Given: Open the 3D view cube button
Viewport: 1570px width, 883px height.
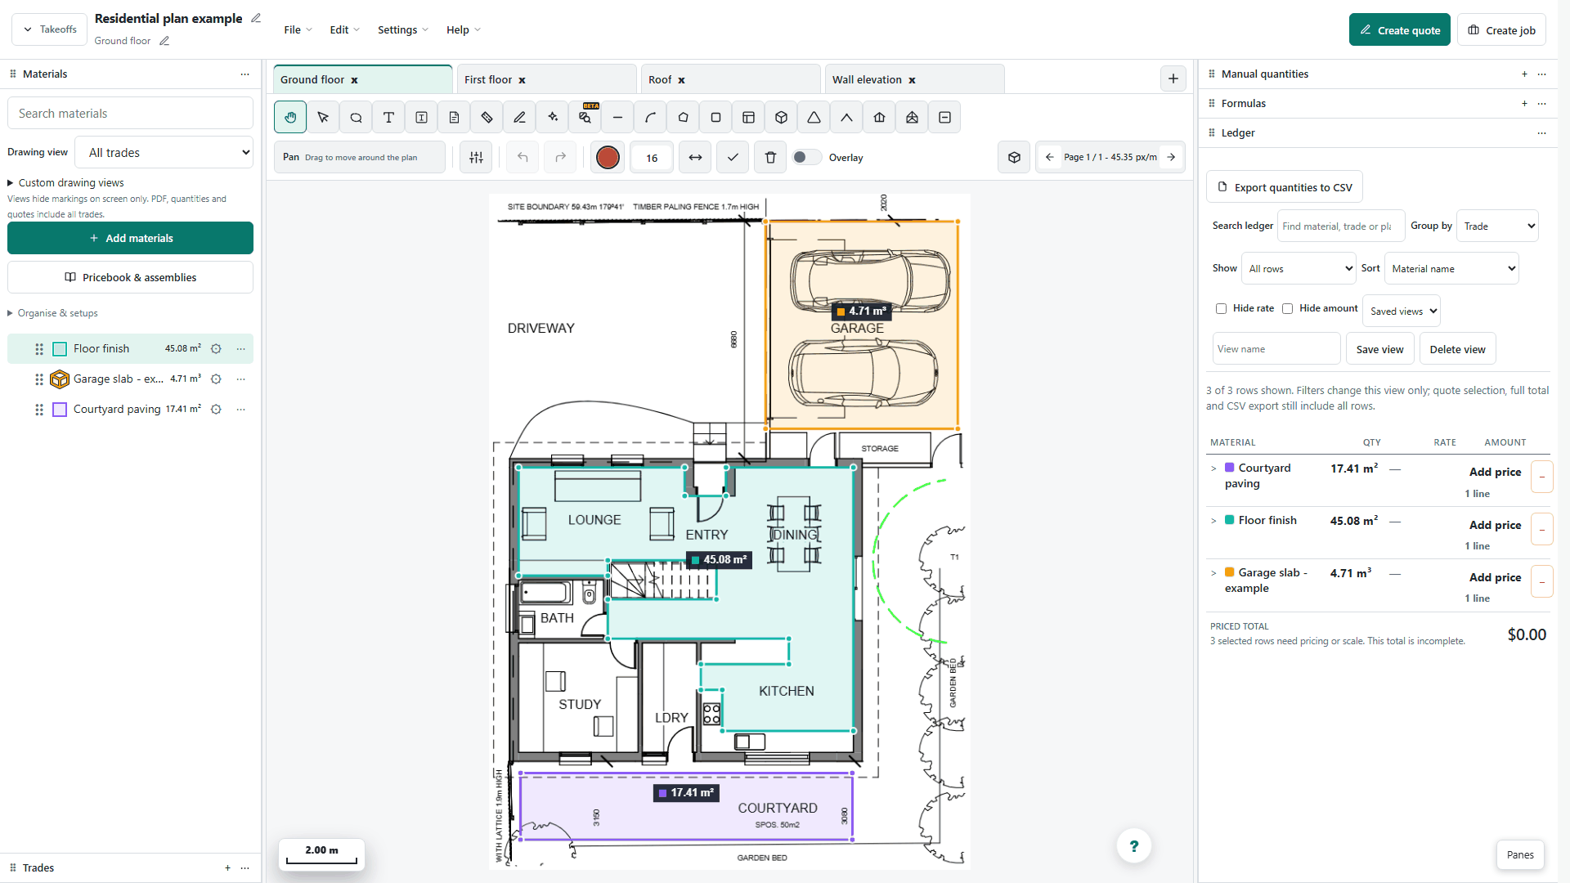Looking at the screenshot, I should click(1014, 157).
